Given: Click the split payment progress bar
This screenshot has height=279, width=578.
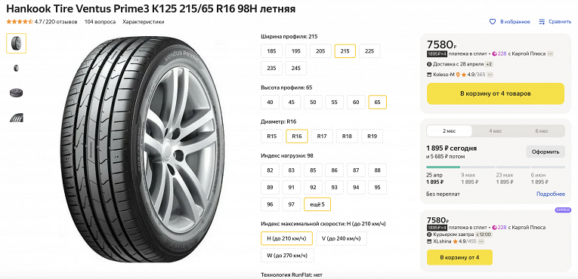Looking at the screenshot, I should click(x=496, y=167).
